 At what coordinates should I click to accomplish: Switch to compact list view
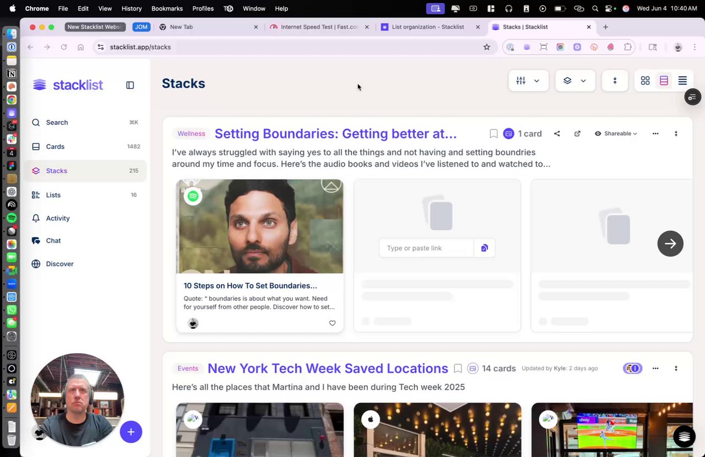tap(682, 81)
